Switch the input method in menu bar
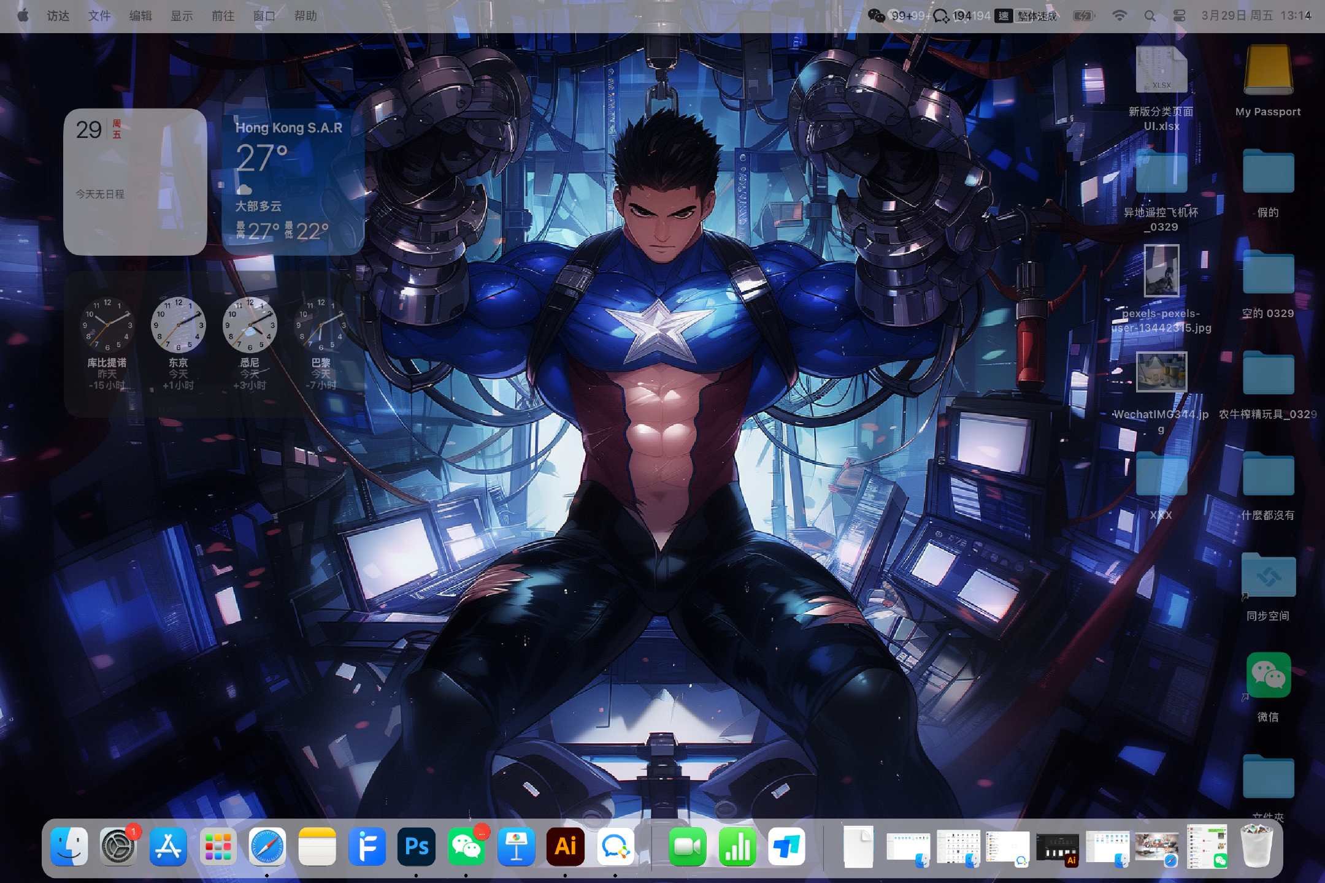 click(1004, 16)
